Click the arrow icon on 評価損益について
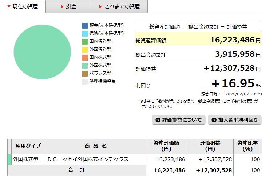The width and height of the screenshot is (262, 176). pyautogui.click(x=158, y=120)
